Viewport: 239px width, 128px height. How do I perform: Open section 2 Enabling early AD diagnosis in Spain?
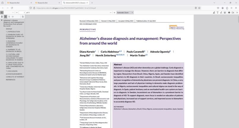pyautogui.click(x=15, y=36)
